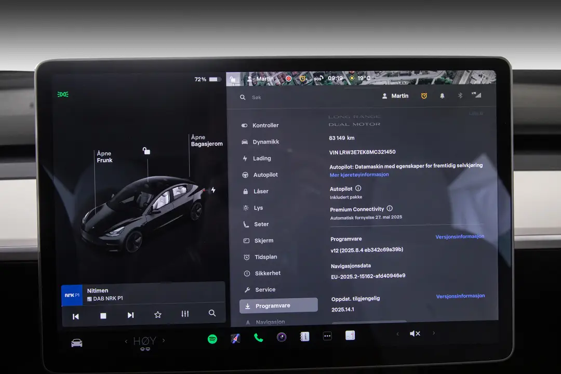Open Bluetooth settings

click(x=460, y=95)
